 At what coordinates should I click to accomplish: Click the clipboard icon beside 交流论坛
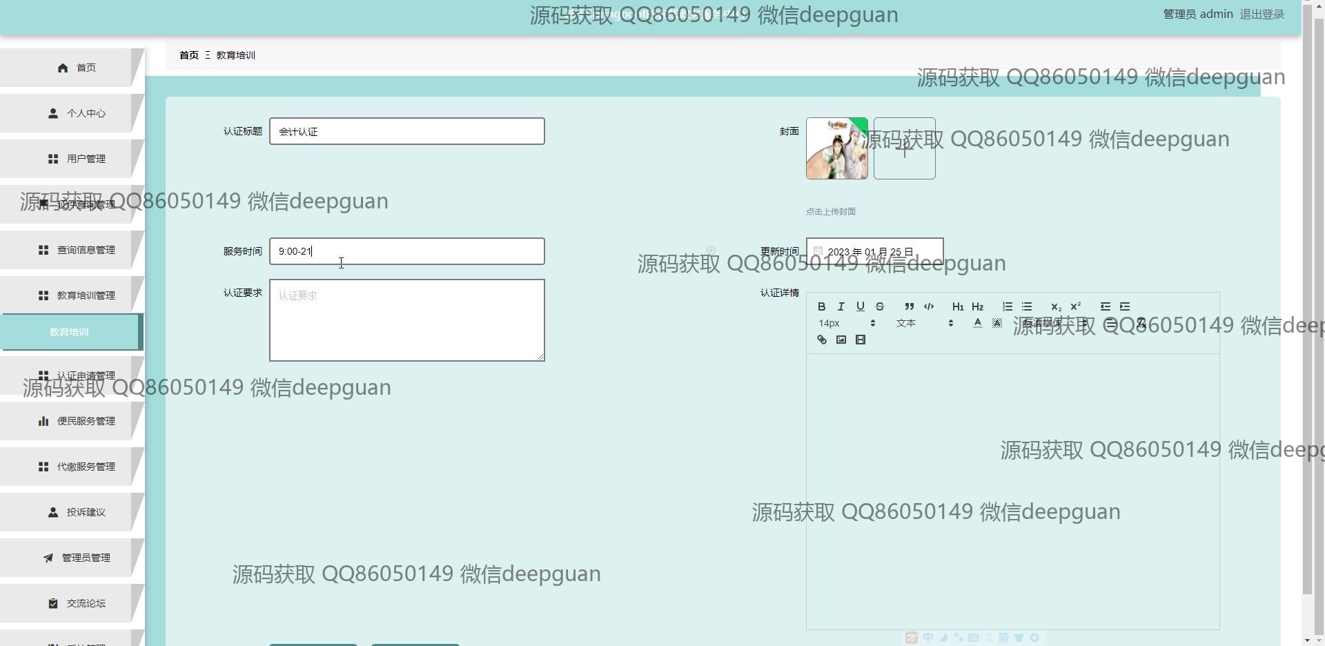tap(53, 603)
